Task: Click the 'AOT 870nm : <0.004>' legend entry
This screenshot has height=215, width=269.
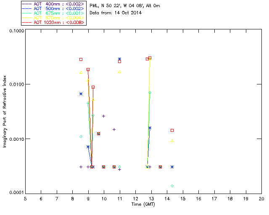Action: click(53, 18)
